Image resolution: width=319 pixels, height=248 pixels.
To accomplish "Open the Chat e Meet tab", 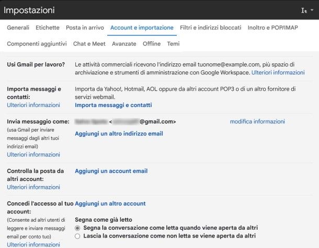I will click(89, 44).
